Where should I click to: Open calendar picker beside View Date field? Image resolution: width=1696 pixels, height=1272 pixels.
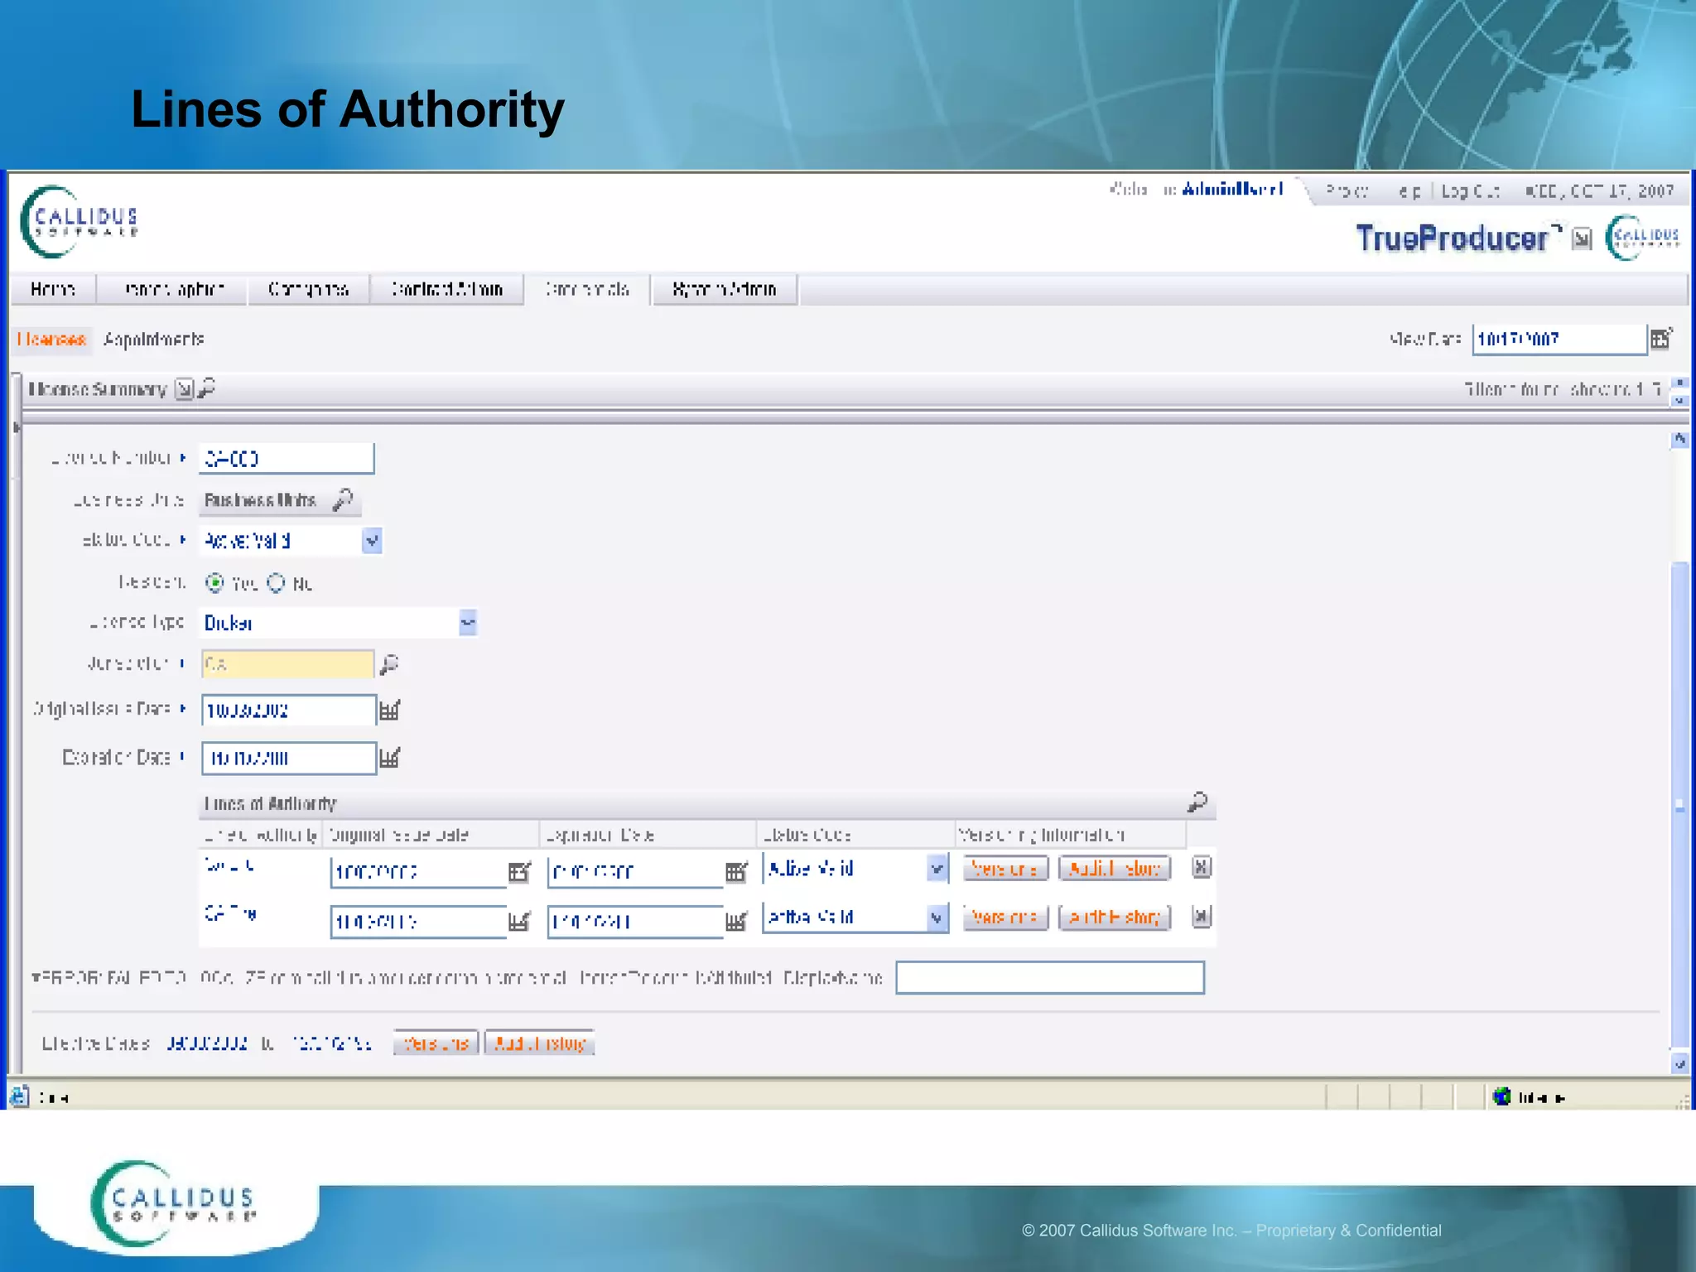[x=1660, y=339]
